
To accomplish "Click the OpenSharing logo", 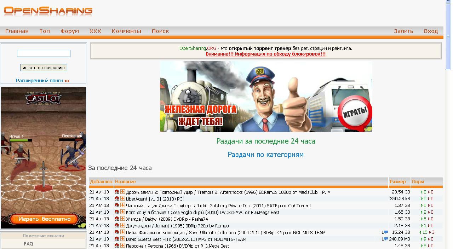I will coord(48,11).
